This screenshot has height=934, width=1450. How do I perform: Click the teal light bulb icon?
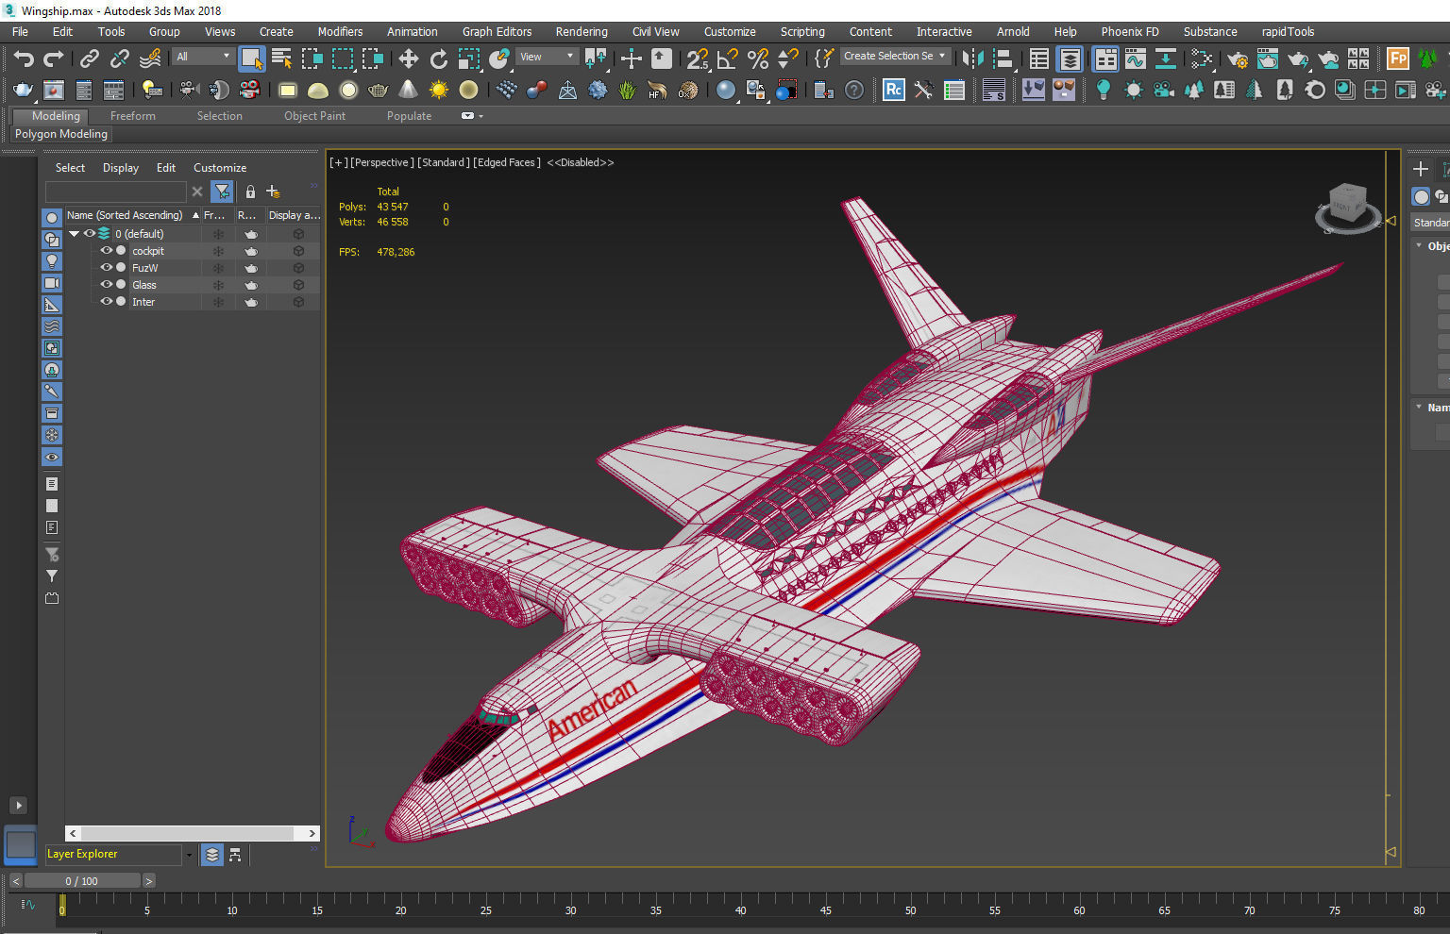point(1103,90)
